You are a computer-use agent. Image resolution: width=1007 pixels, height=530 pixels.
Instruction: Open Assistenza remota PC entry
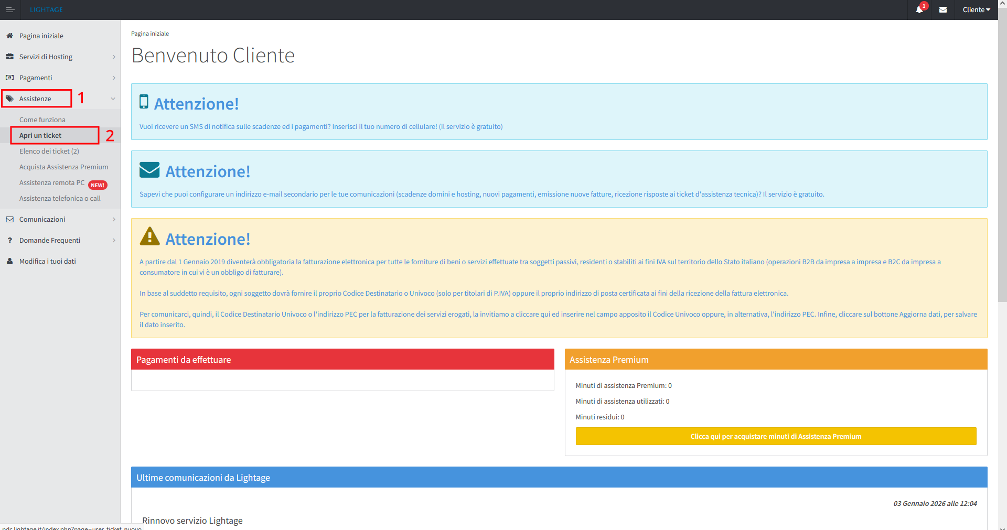52,182
